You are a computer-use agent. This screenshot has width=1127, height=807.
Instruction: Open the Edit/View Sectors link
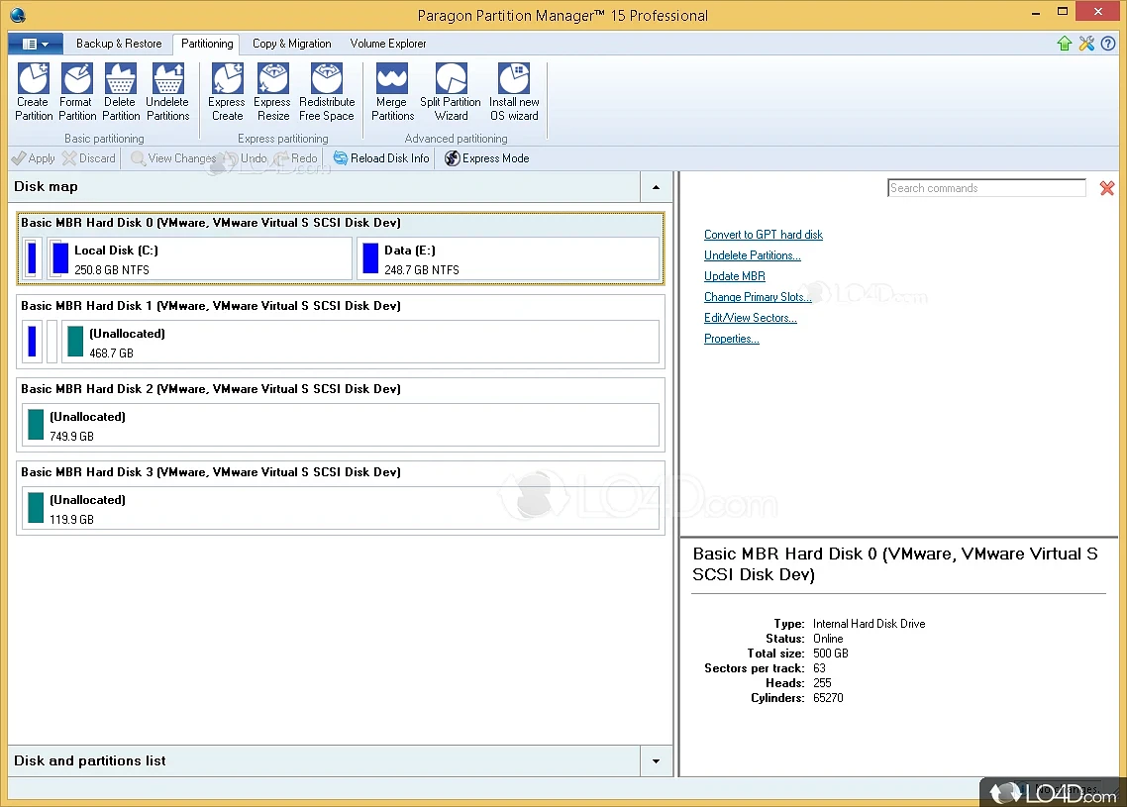point(750,318)
